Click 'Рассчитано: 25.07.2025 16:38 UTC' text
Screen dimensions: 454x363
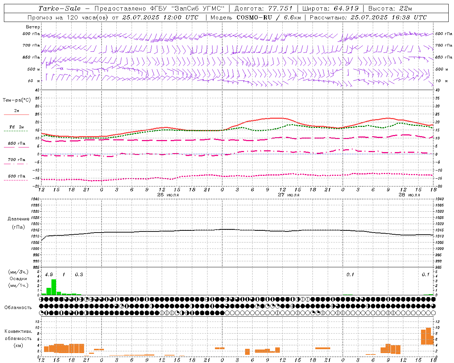pos(368,17)
